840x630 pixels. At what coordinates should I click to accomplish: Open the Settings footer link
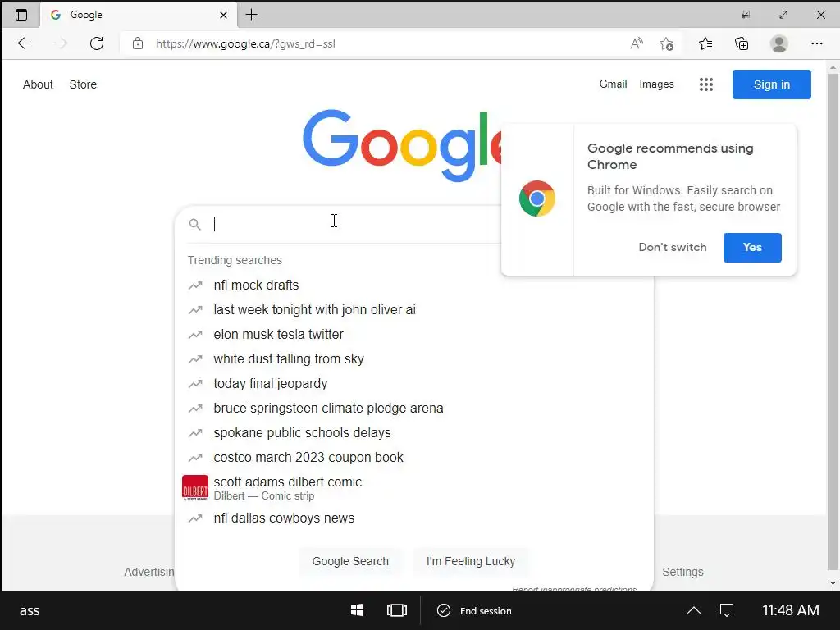(682, 572)
